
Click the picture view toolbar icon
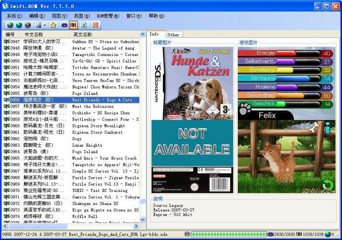click(x=38, y=25)
